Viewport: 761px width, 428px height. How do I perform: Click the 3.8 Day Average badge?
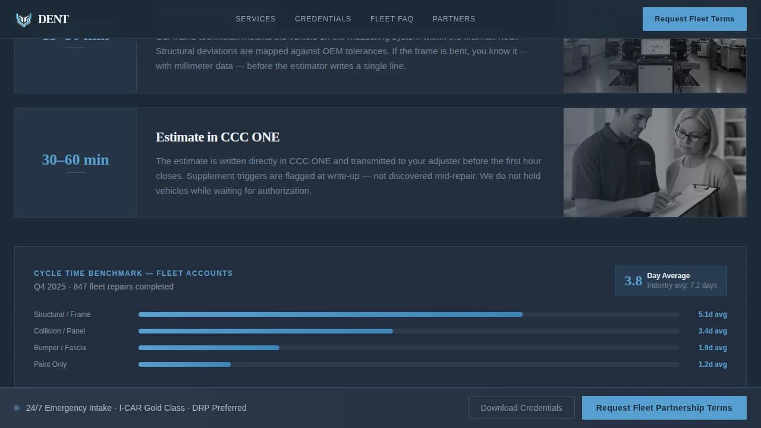point(671,281)
